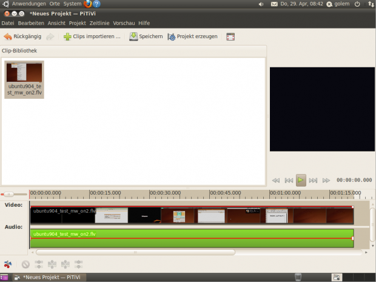Select the razor split tool icon
The width and height of the screenshot is (376, 282).
(x=8, y=264)
